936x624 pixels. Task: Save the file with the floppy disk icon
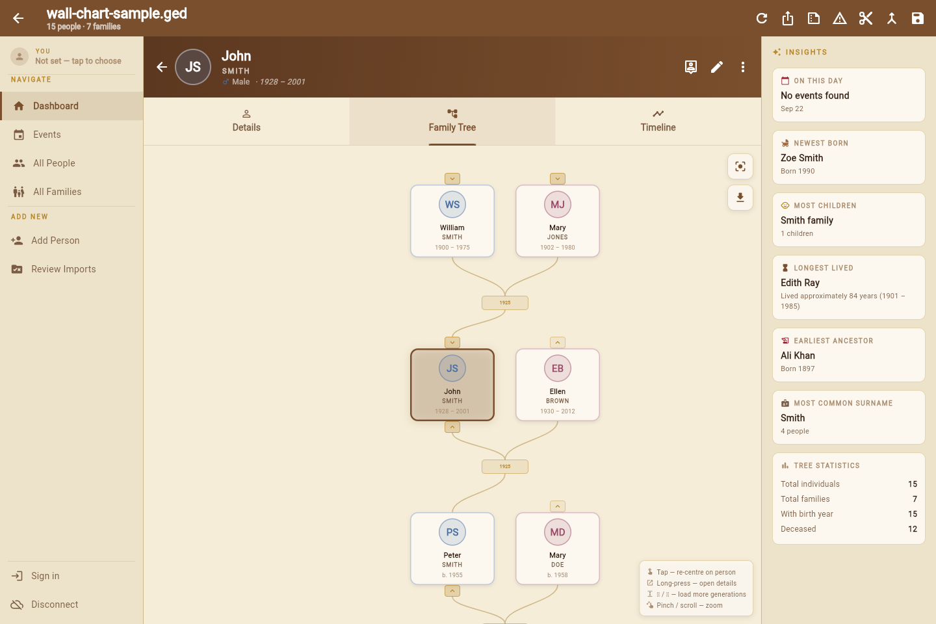coord(918,18)
